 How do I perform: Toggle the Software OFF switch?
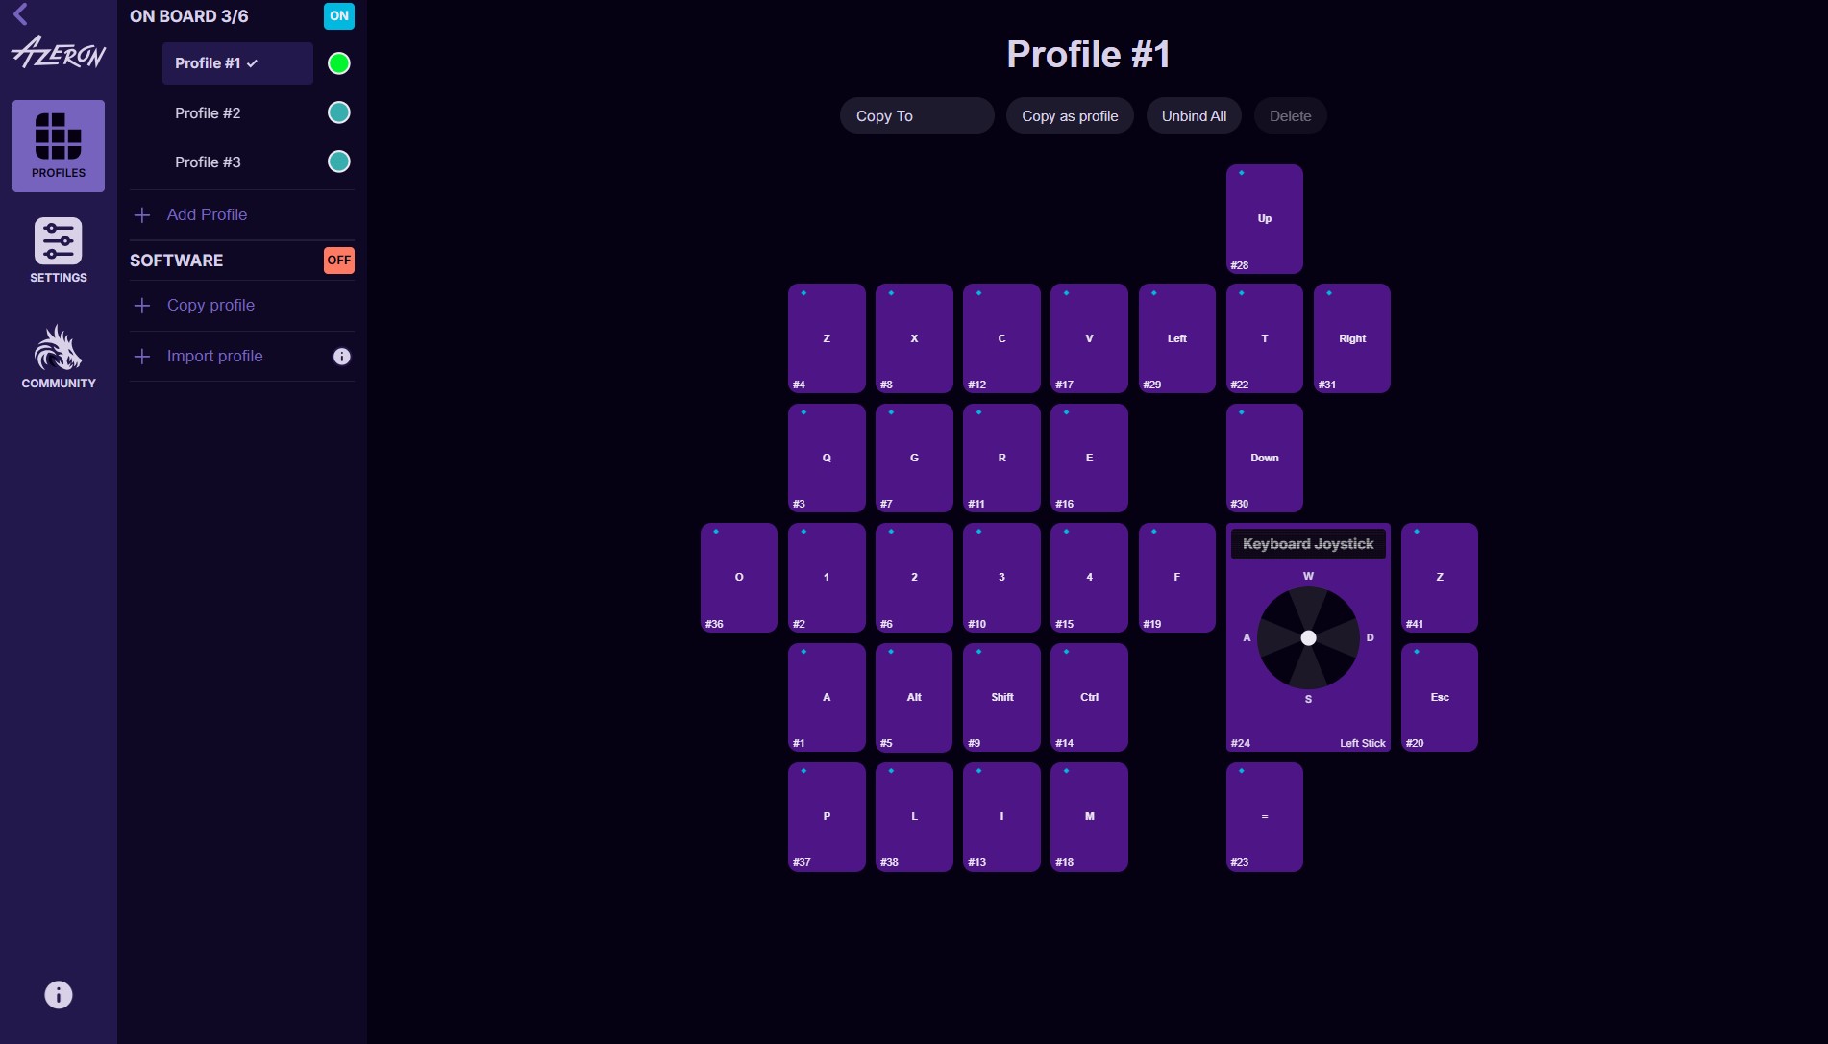click(x=339, y=261)
